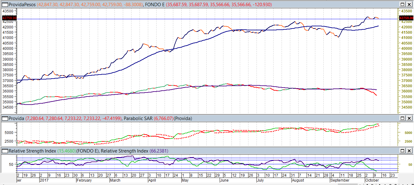
Task: Open the Relative Strength Index pane menu icon
Action: click(x=5, y=151)
